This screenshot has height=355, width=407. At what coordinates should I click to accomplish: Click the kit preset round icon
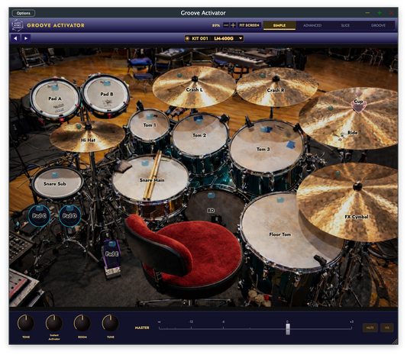pyautogui.click(x=187, y=38)
